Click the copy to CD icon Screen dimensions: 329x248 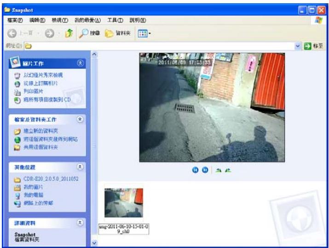pyautogui.click(x=17, y=100)
